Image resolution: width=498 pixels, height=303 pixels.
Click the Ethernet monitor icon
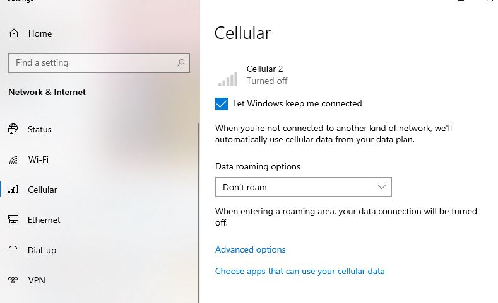click(x=13, y=219)
